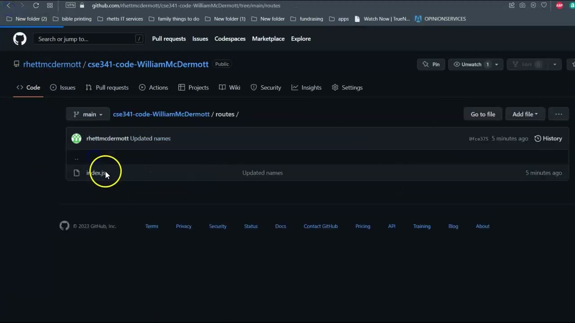Open the 'New folder (1)' bookmark folder
This screenshot has height=323, width=575.
pyautogui.click(x=225, y=19)
